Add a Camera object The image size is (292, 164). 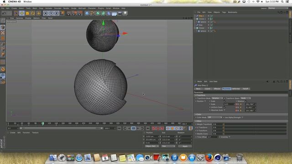120,13
